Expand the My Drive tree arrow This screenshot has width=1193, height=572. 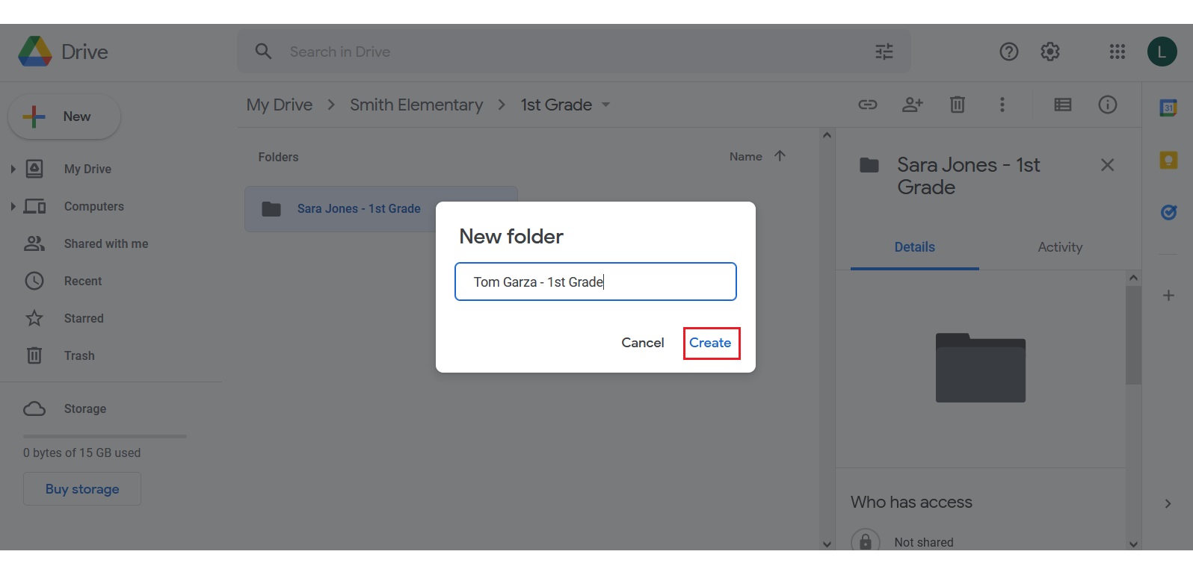click(13, 169)
